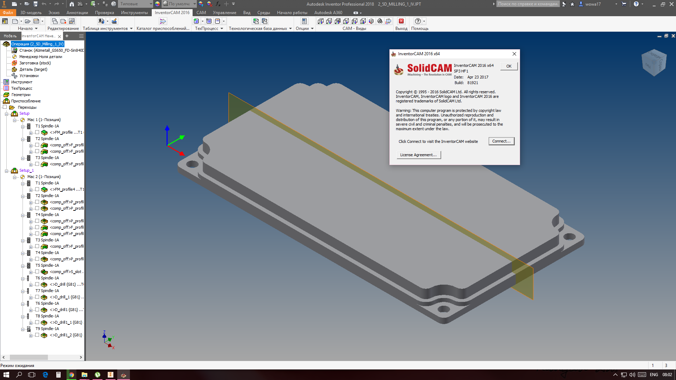
Task: Click the ViewCube in the viewport corner
Action: (x=654, y=63)
